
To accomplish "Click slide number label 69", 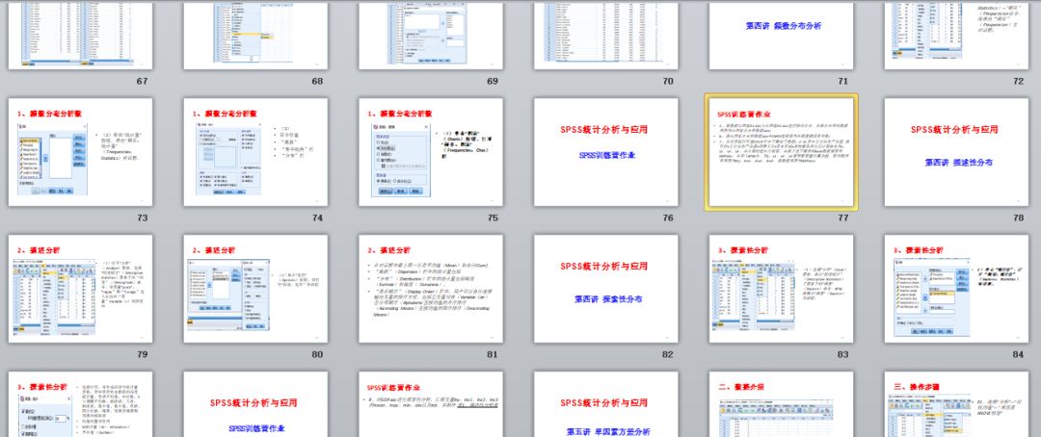I will coord(492,82).
